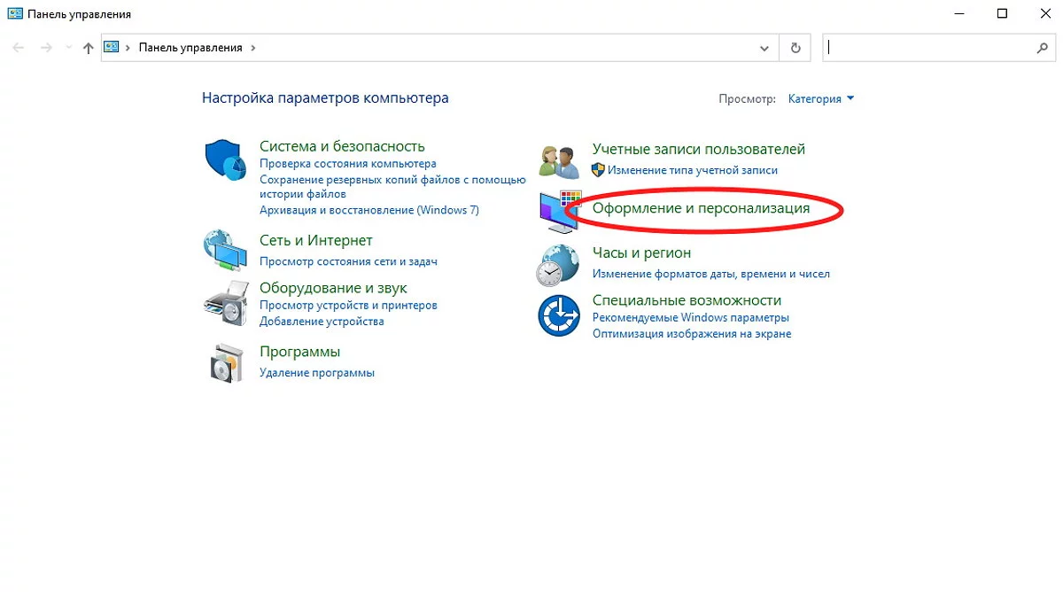Click the search magnifier icon
1063x598 pixels.
click(x=1043, y=48)
